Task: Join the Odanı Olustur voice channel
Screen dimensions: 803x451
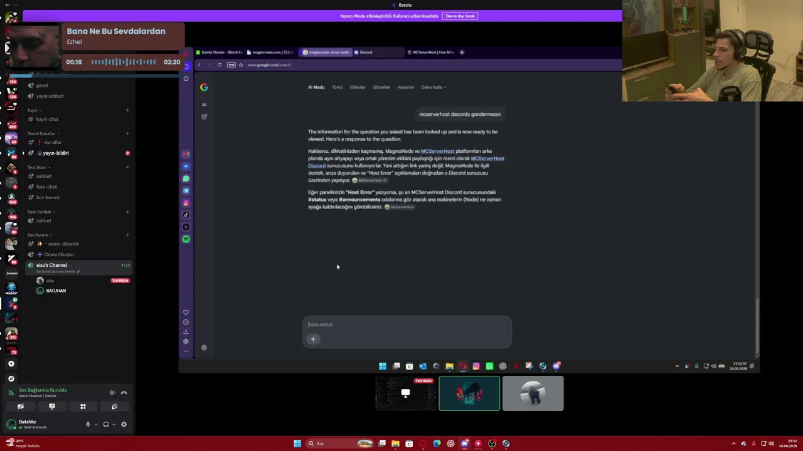Action: (x=78, y=254)
